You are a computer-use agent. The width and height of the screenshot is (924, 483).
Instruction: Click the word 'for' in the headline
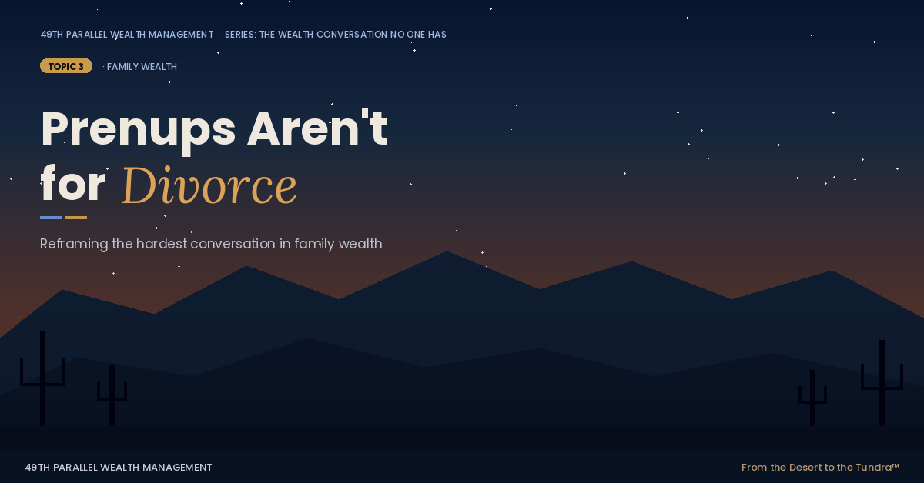click(x=72, y=186)
